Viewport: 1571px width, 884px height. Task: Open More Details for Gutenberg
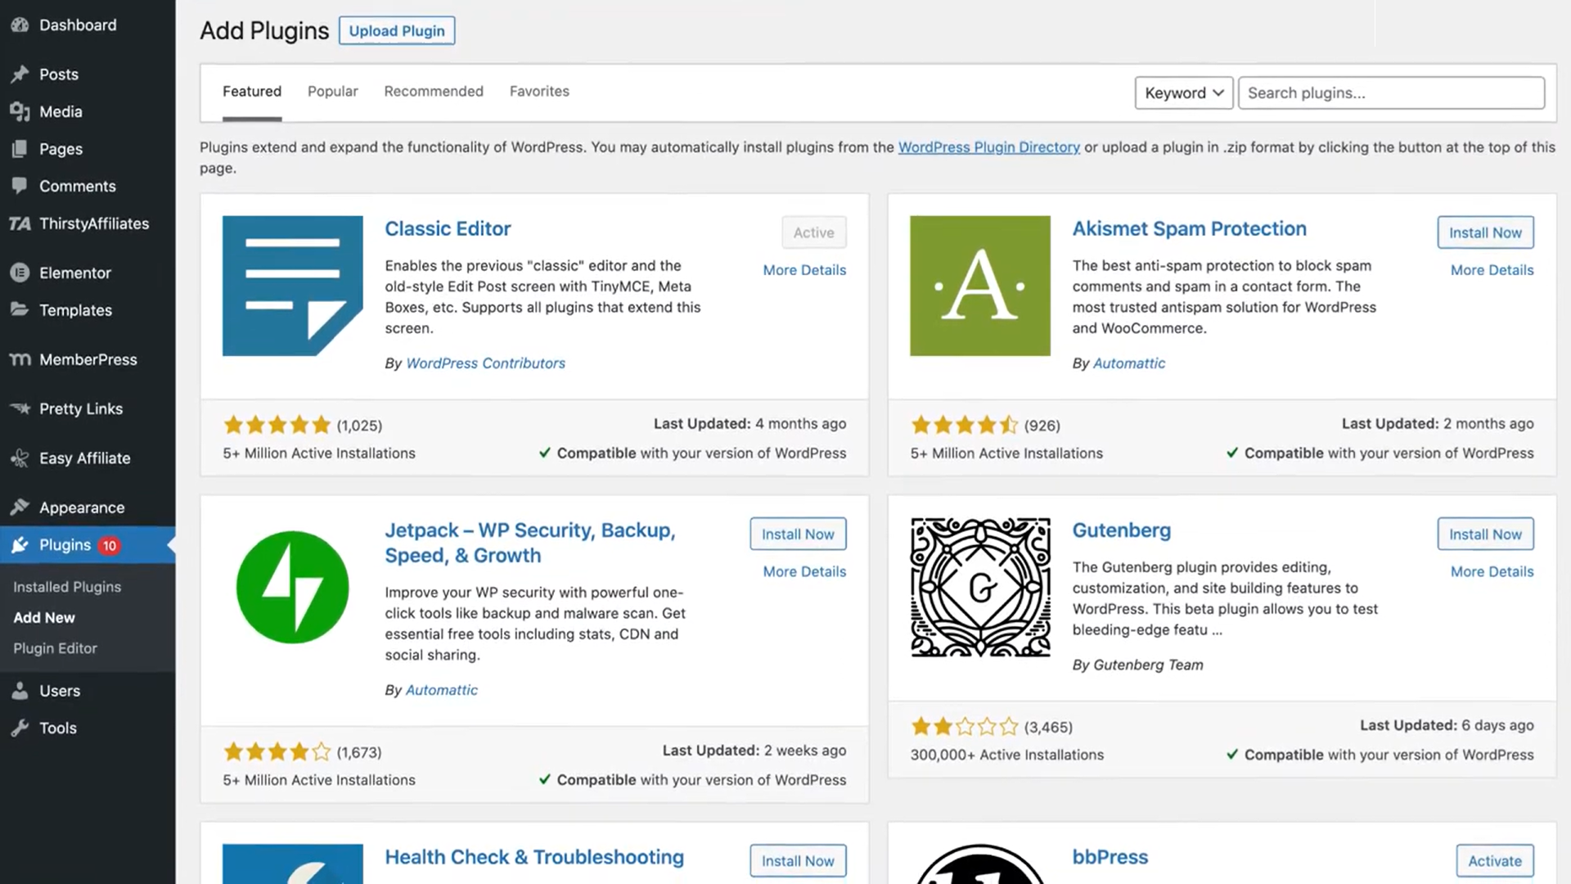point(1492,571)
